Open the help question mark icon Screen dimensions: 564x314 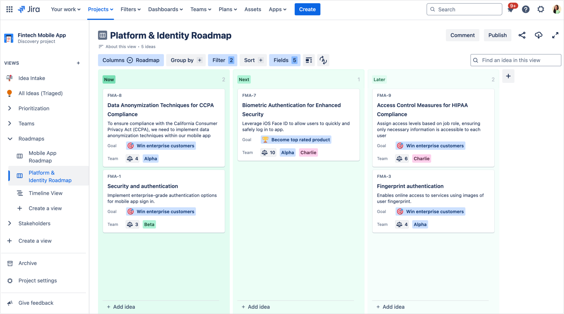(x=525, y=9)
